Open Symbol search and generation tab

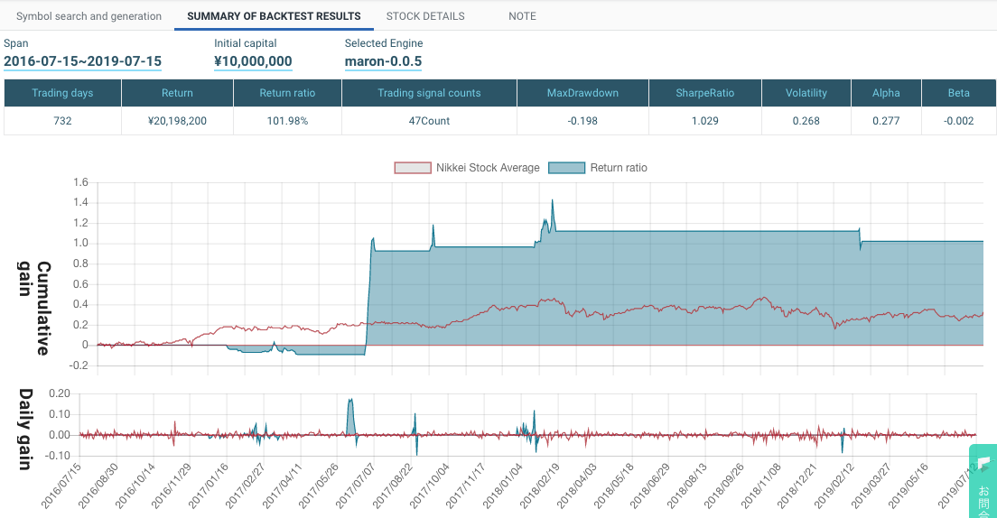coord(89,16)
